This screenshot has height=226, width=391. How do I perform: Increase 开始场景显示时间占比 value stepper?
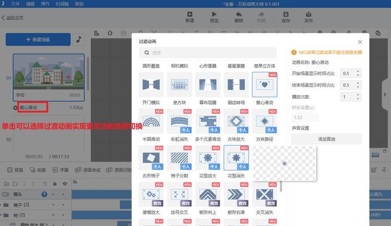[358, 71]
